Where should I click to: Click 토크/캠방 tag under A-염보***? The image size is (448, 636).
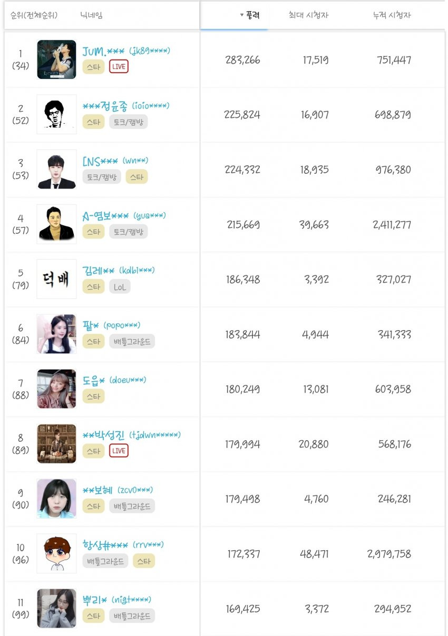click(128, 232)
